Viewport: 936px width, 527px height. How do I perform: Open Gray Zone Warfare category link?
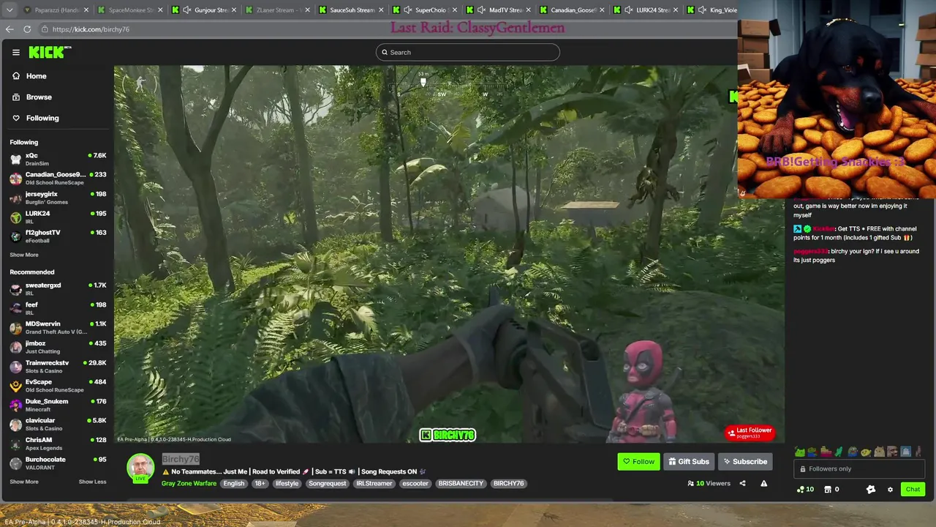(189, 483)
